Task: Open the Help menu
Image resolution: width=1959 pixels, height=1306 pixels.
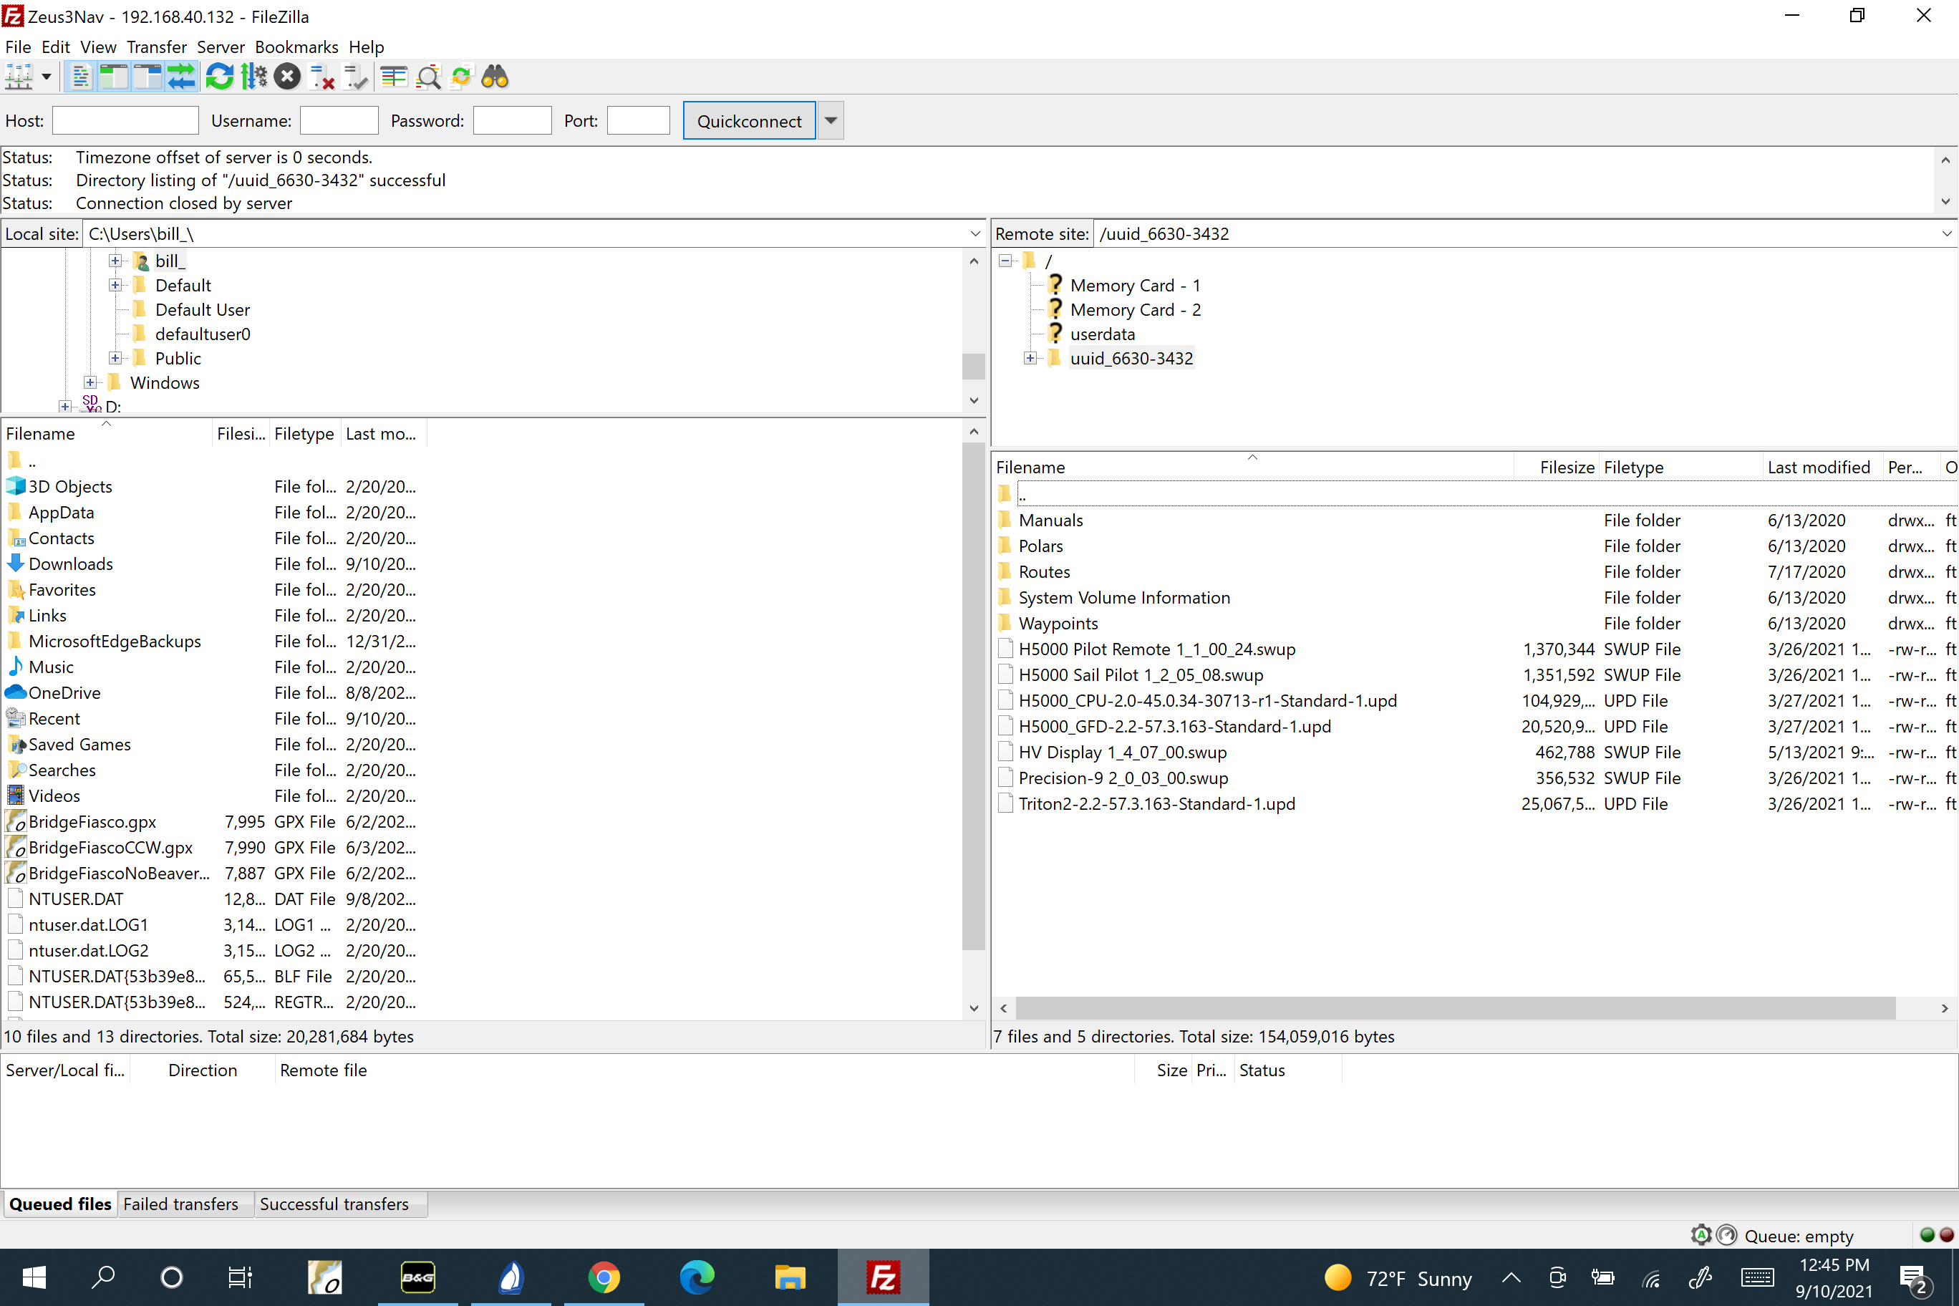Action: click(367, 47)
